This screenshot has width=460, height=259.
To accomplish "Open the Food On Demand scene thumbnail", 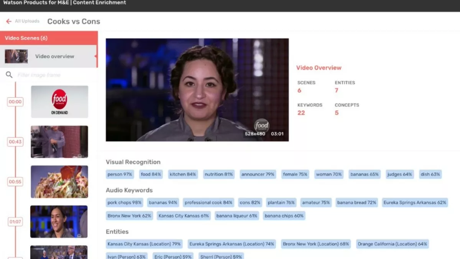I will [x=59, y=102].
